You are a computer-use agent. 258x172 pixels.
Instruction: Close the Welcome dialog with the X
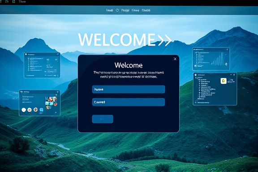tap(175, 59)
